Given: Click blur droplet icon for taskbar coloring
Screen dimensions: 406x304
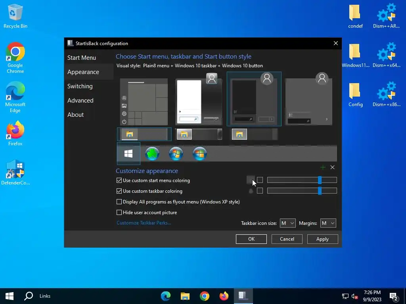Looking at the screenshot, I should 251,191.
